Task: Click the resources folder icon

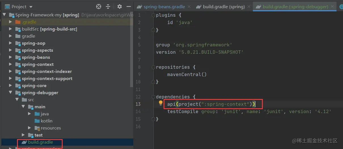Action: (x=37, y=128)
